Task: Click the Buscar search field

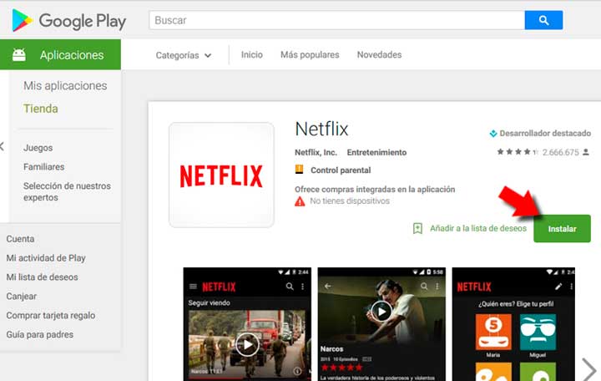Action: tap(337, 20)
